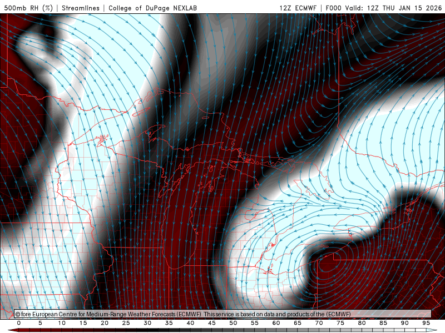Click "College of DuPage NEXLAB" header text
This screenshot has width=445, height=333.
tap(152, 8)
